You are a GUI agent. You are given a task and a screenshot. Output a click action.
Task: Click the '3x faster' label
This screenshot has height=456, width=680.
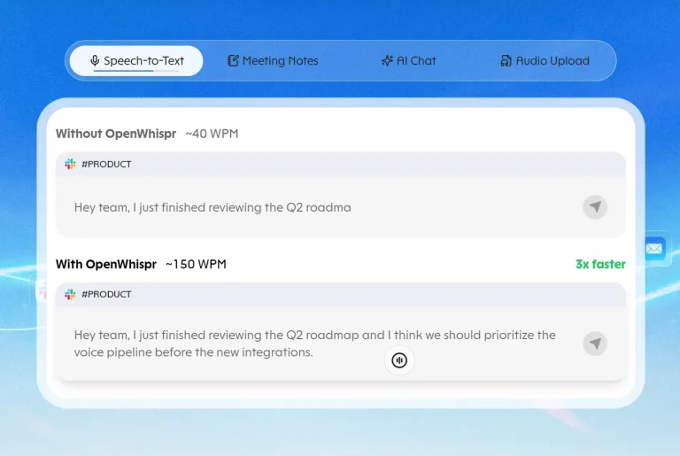pyautogui.click(x=600, y=264)
